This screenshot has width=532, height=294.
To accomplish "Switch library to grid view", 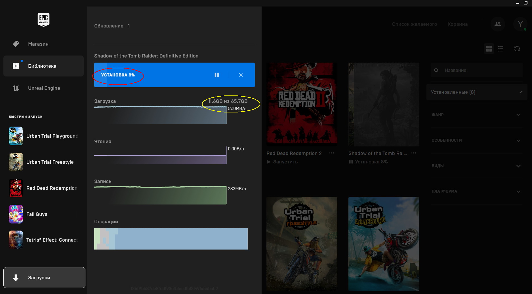I will click(x=489, y=49).
